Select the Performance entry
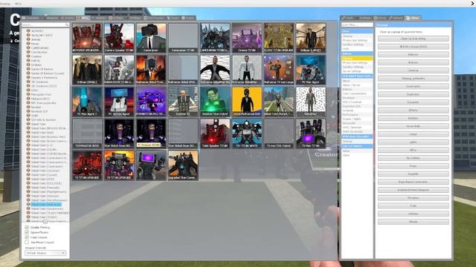 (357, 115)
